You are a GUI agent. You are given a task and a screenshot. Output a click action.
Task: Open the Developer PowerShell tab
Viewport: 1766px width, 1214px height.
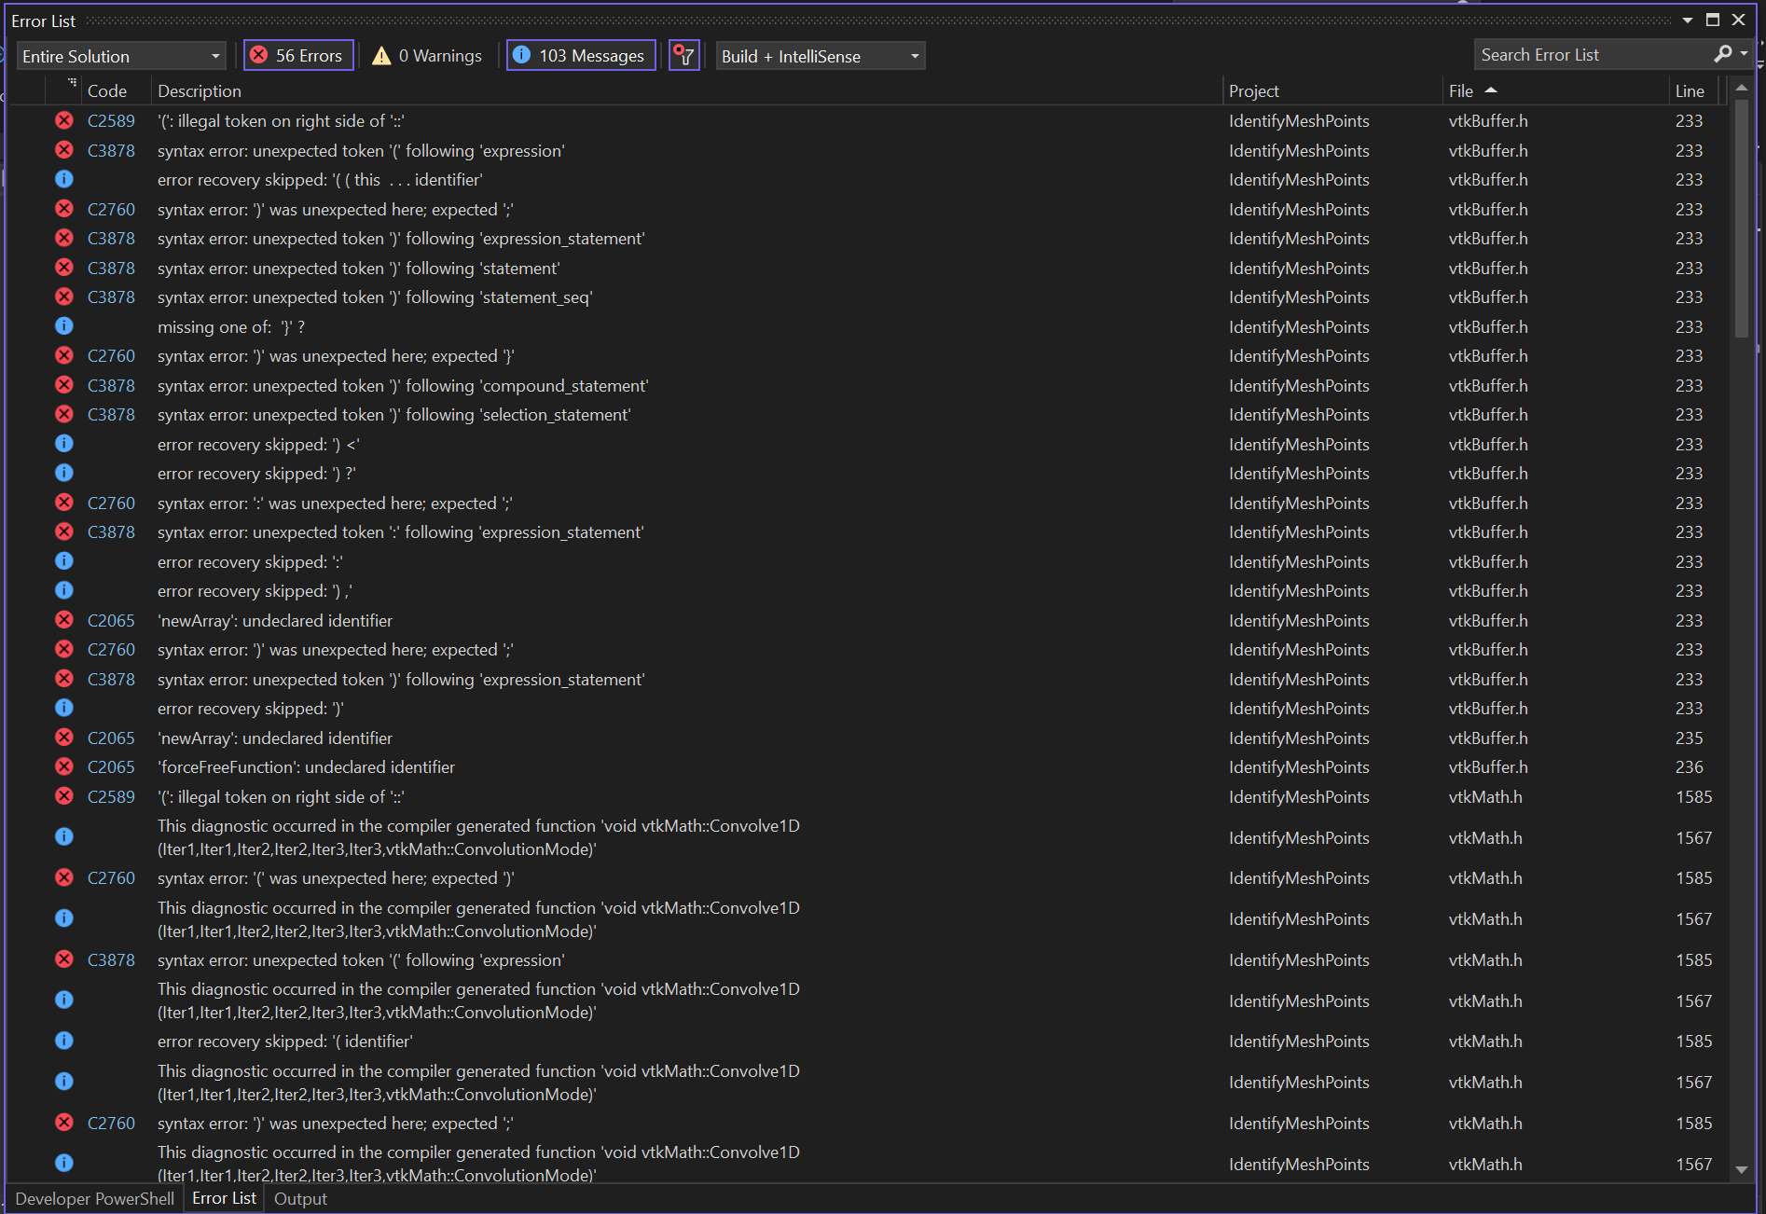93,1198
